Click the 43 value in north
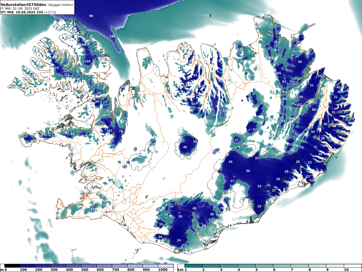The width and height of the screenshot is (362, 272). pos(195,75)
